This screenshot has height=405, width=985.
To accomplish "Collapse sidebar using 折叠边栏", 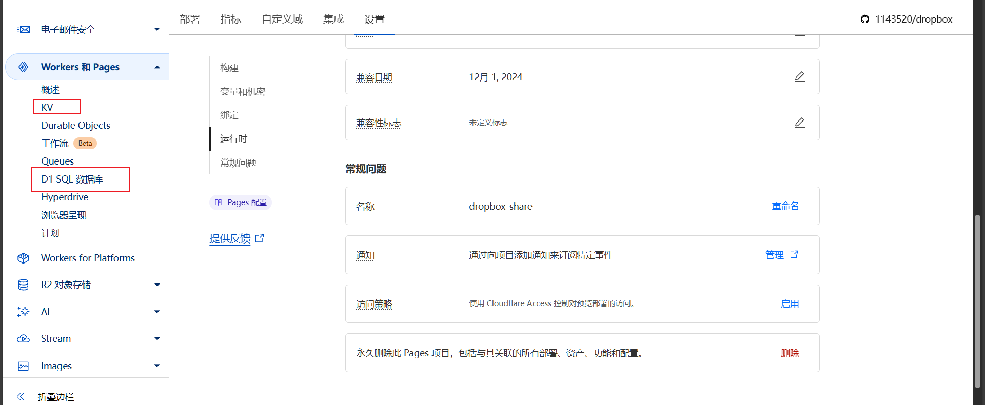I will pyautogui.click(x=55, y=397).
